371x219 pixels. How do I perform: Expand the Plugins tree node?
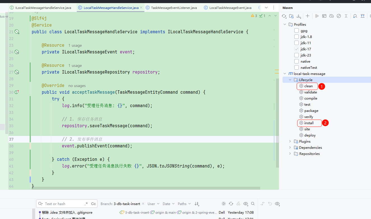click(x=290, y=141)
